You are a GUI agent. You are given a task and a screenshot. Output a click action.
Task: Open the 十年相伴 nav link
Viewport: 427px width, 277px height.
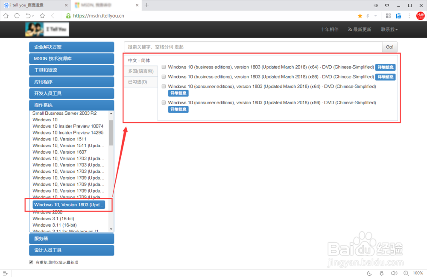click(330, 29)
